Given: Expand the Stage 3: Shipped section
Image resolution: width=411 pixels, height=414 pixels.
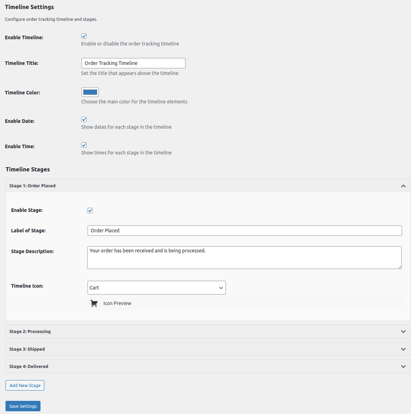Looking at the screenshot, I should pyautogui.click(x=27, y=349).
